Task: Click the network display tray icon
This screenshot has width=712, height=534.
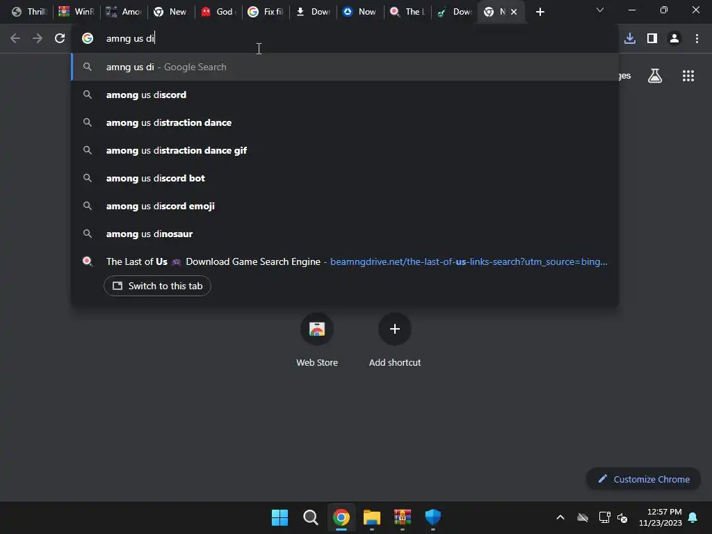Action: tap(604, 517)
